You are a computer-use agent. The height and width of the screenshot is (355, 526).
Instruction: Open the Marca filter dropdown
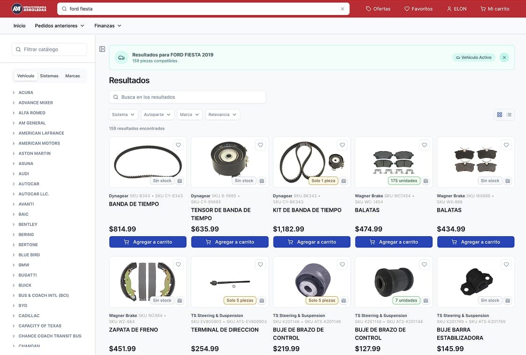tap(190, 115)
